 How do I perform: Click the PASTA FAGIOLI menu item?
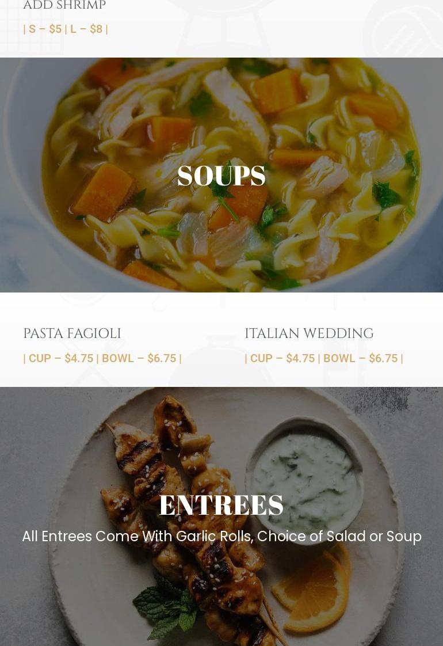click(72, 333)
